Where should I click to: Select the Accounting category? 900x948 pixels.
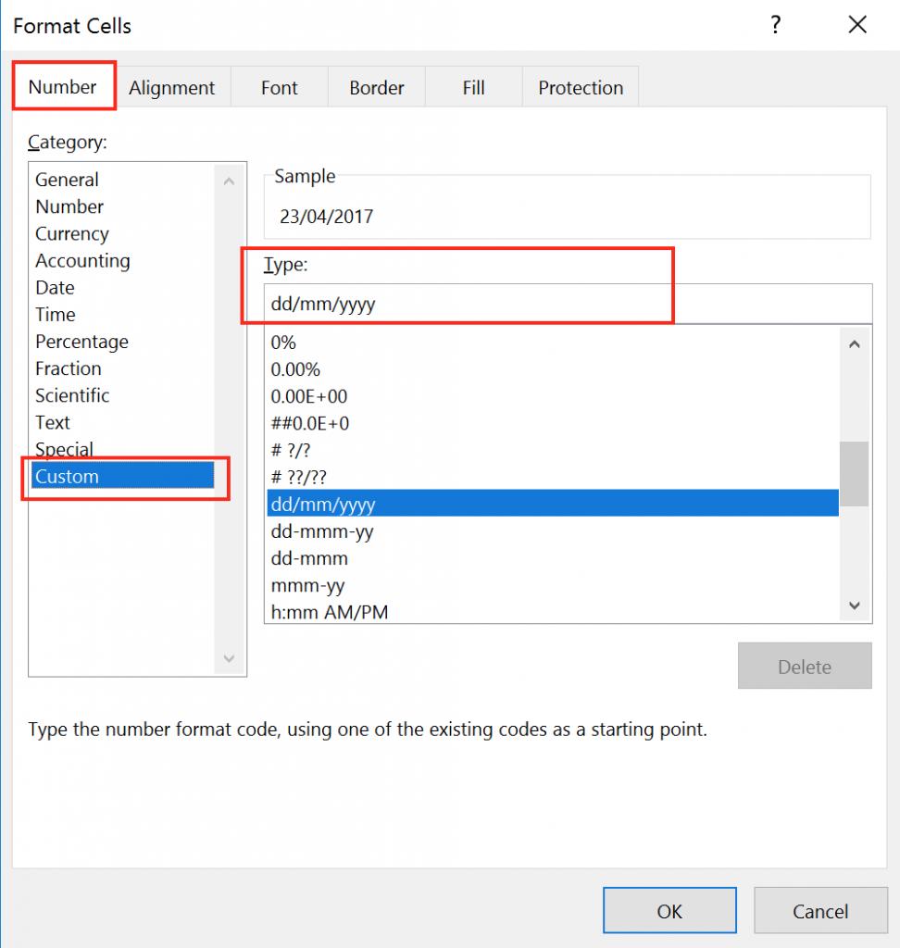click(x=82, y=260)
